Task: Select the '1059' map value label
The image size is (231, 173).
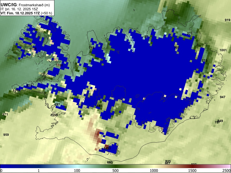Action: click(x=54, y=115)
